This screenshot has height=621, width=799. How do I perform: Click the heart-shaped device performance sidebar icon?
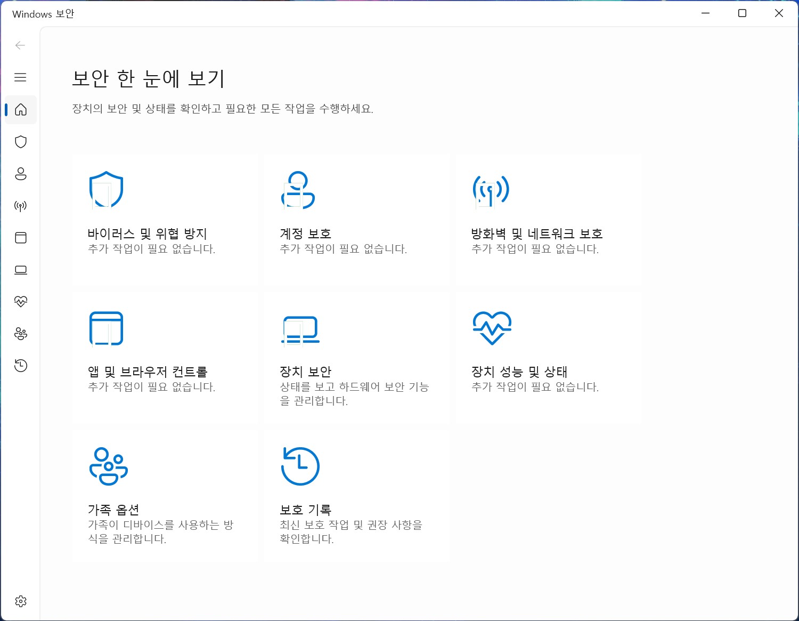pos(20,302)
